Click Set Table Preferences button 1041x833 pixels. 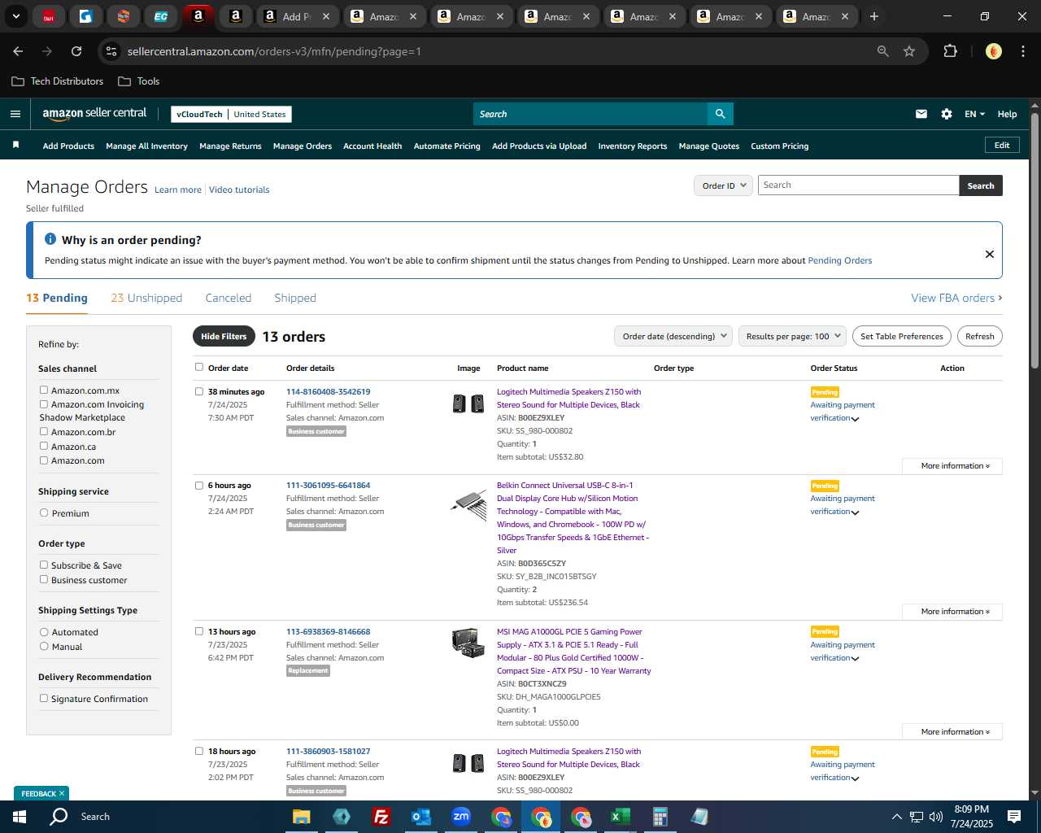902,336
